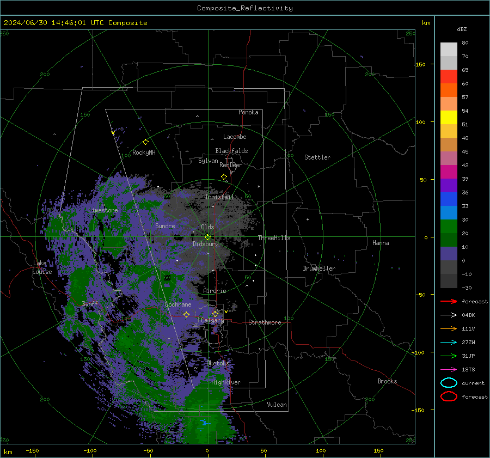The height and width of the screenshot is (458, 490).
Task: Click the radar center diamond near Didsbury
Action: 207,237
